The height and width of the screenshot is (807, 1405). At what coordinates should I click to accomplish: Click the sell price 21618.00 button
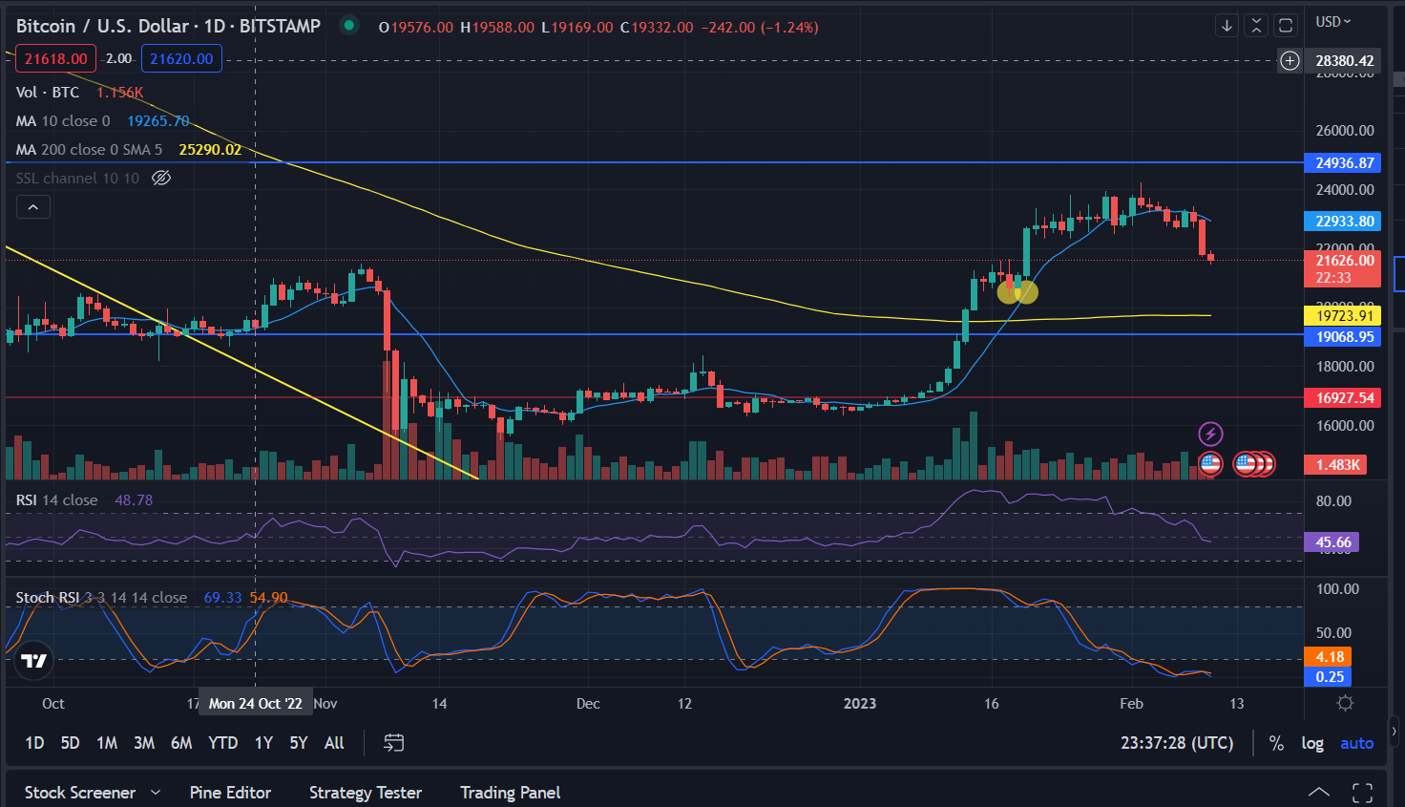[56, 58]
